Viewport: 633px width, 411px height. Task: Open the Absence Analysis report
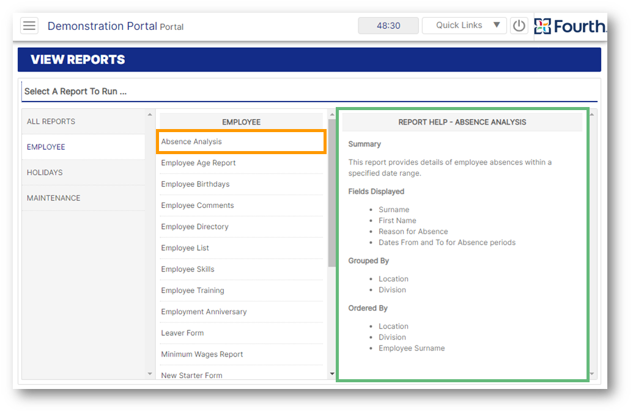point(241,142)
